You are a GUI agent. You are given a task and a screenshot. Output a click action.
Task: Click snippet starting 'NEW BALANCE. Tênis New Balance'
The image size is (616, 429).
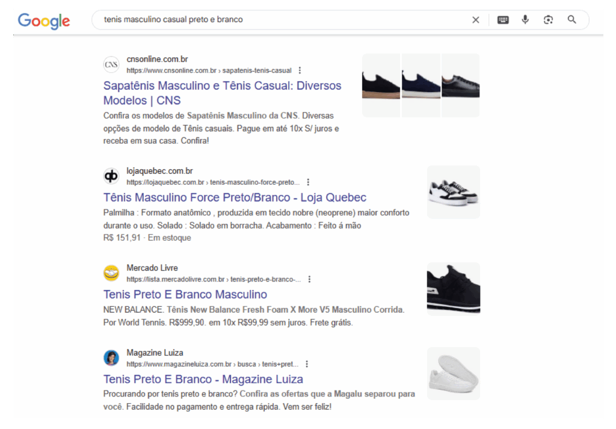254,316
